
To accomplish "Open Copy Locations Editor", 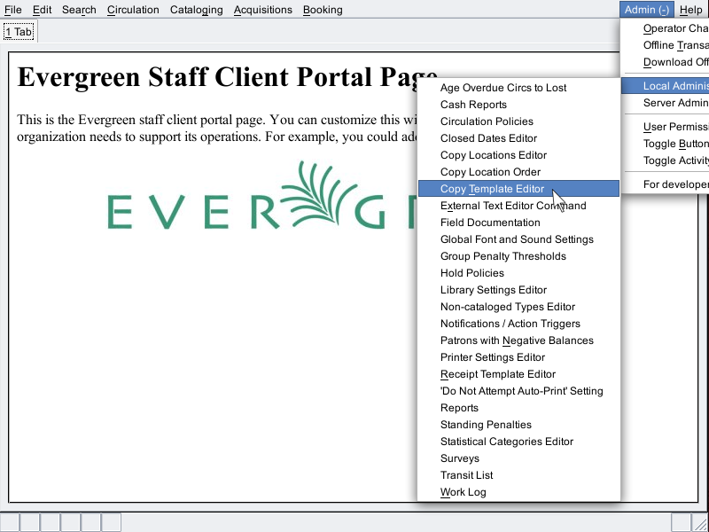I will 518,155.
